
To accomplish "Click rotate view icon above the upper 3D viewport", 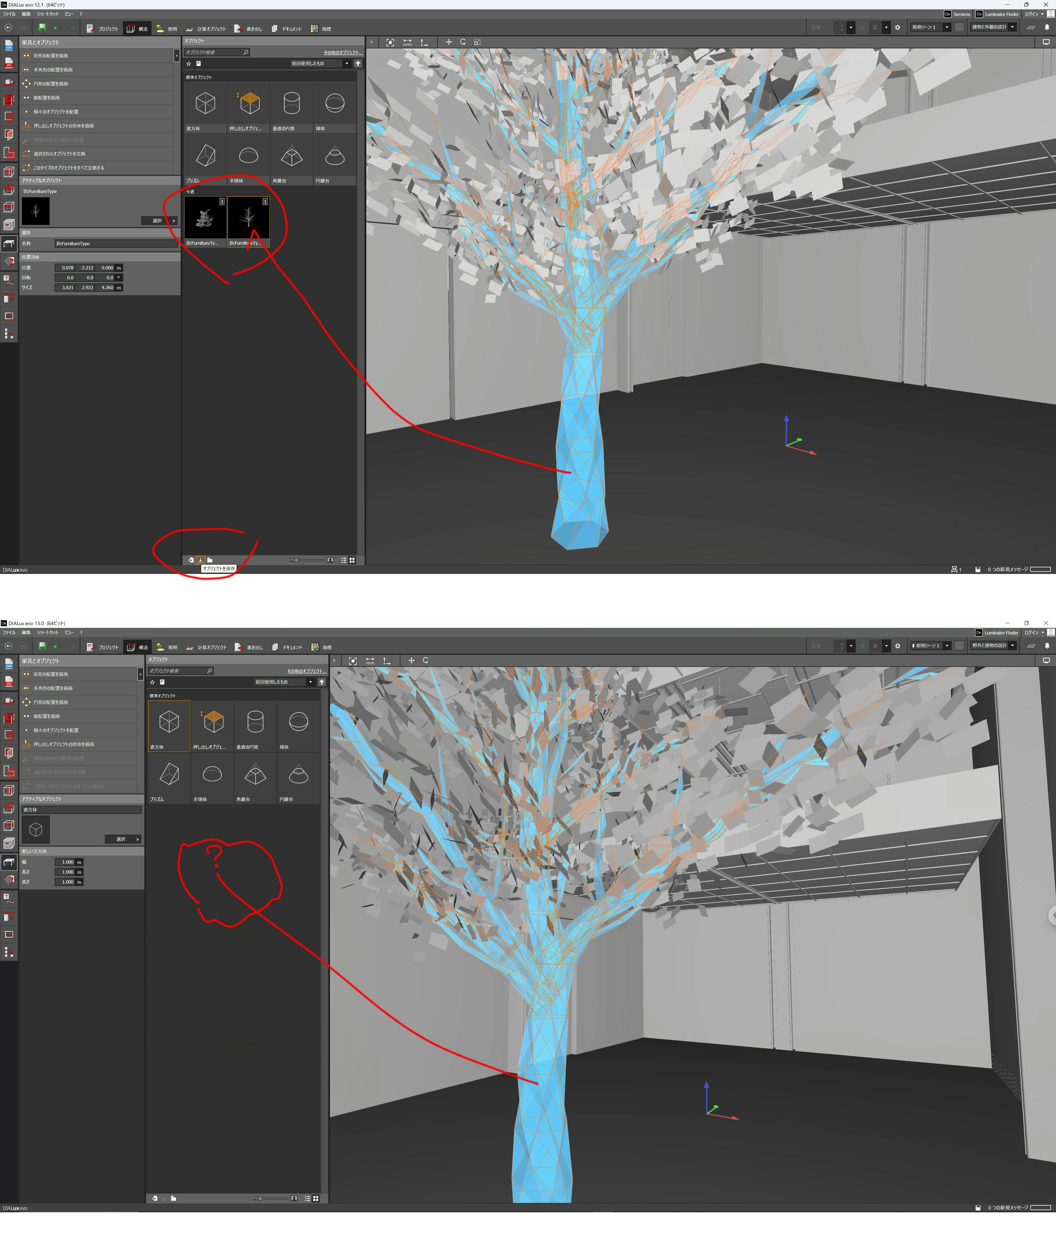I will 463,42.
